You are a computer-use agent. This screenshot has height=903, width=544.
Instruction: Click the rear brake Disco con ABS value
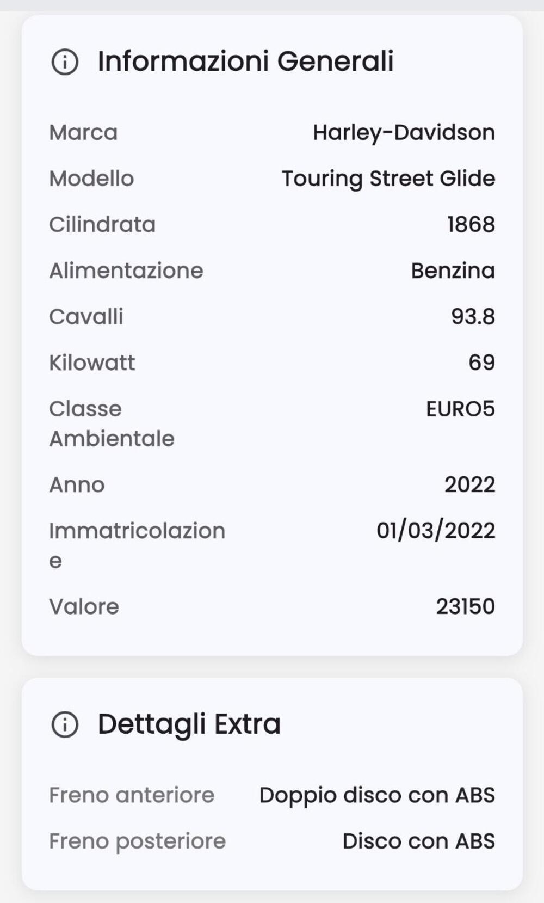[418, 841]
